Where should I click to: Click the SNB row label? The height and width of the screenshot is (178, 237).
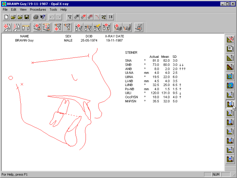[128, 65]
